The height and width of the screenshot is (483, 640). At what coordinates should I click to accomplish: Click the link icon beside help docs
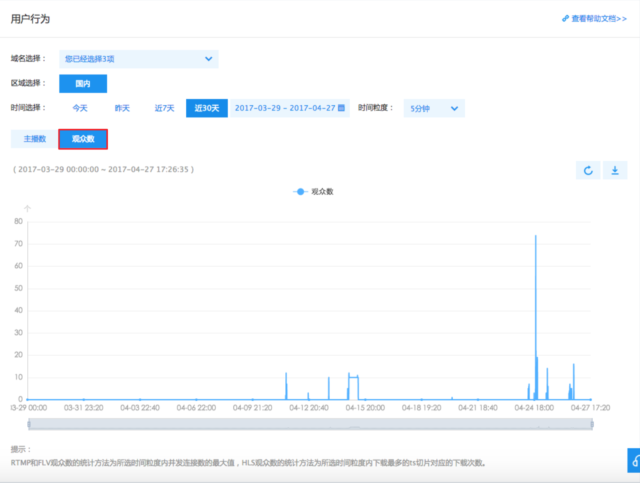565,18
